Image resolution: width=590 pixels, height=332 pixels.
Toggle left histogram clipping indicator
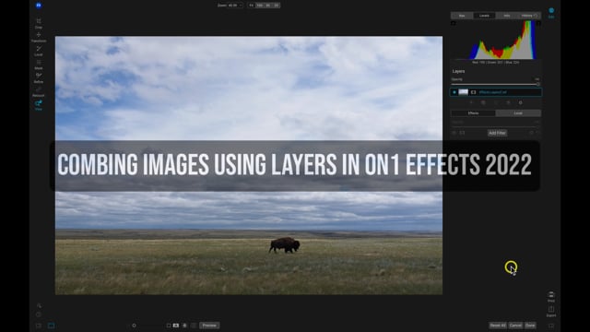coord(454,23)
